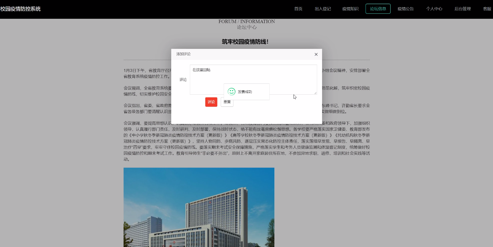Click the 论坛中心 section heading
Viewport: 493px width, 247px height.
pyautogui.click(x=247, y=27)
